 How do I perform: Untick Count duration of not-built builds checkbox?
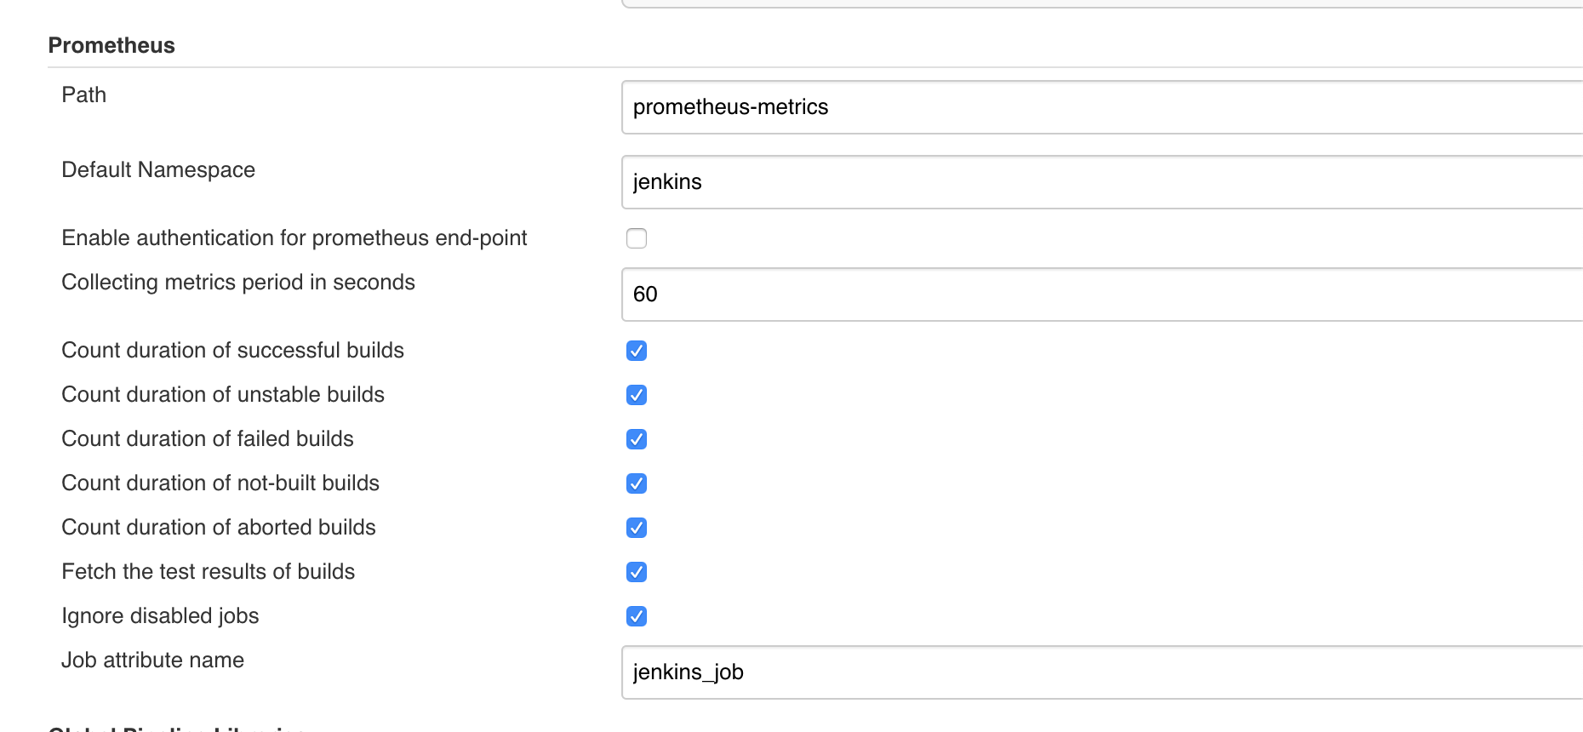(x=637, y=483)
